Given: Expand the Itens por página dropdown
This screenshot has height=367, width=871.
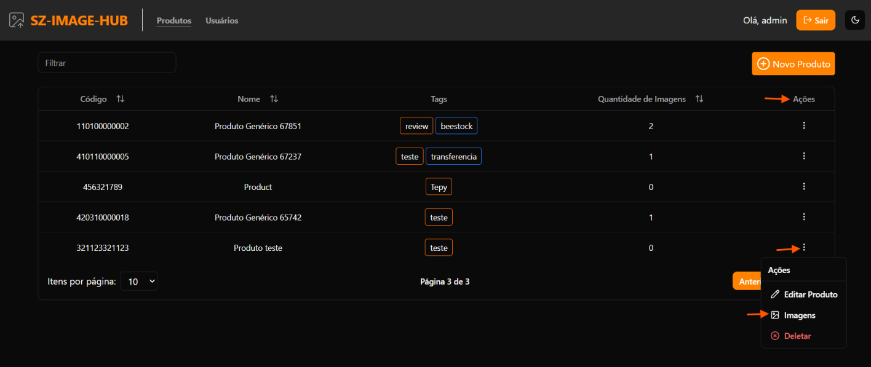Looking at the screenshot, I should pos(139,282).
